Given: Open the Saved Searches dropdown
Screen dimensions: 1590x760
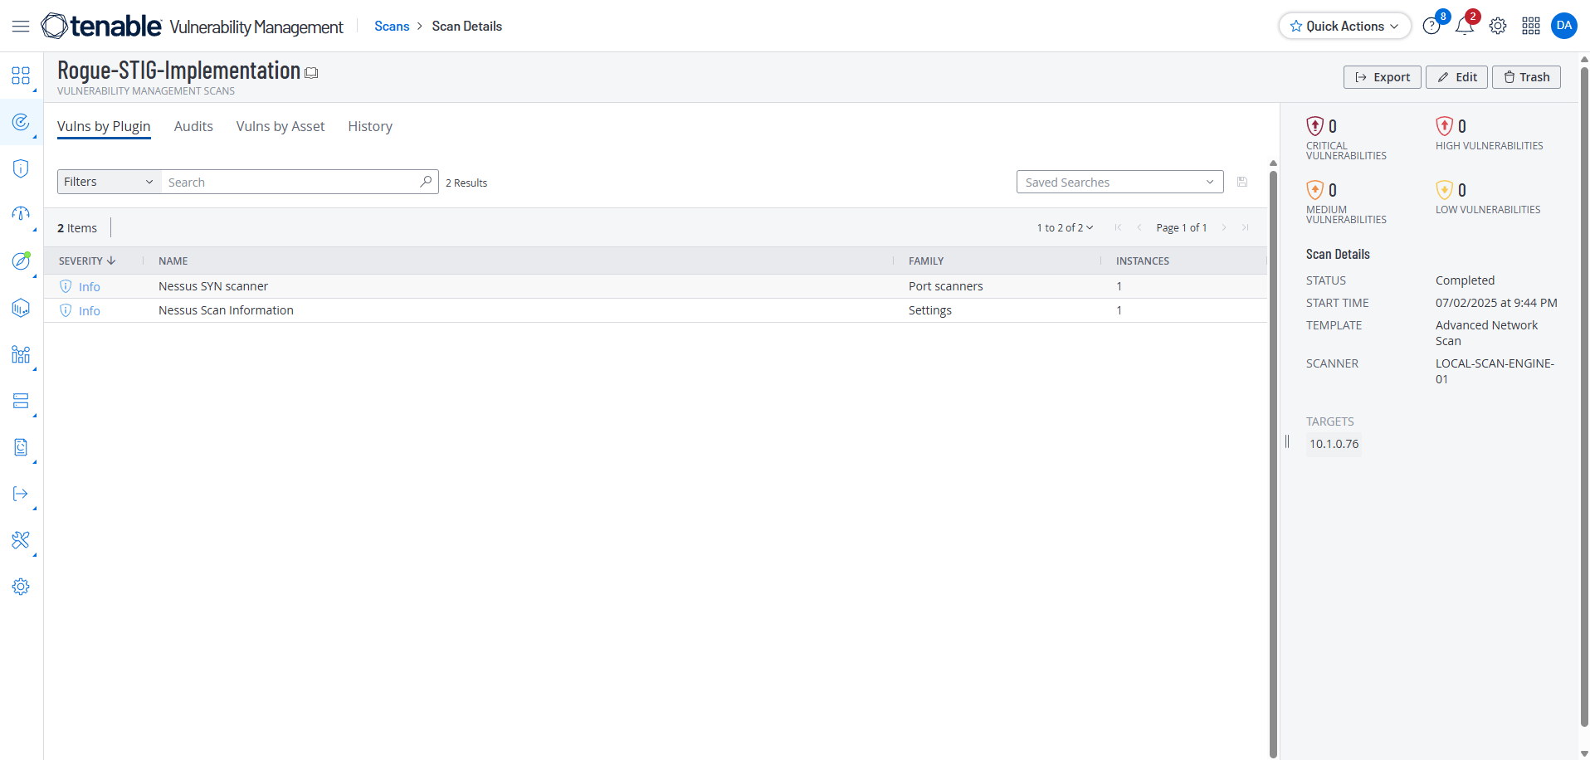Looking at the screenshot, I should click(x=1119, y=182).
